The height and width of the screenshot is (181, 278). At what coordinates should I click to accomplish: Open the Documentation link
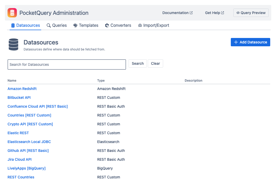pos(175,12)
